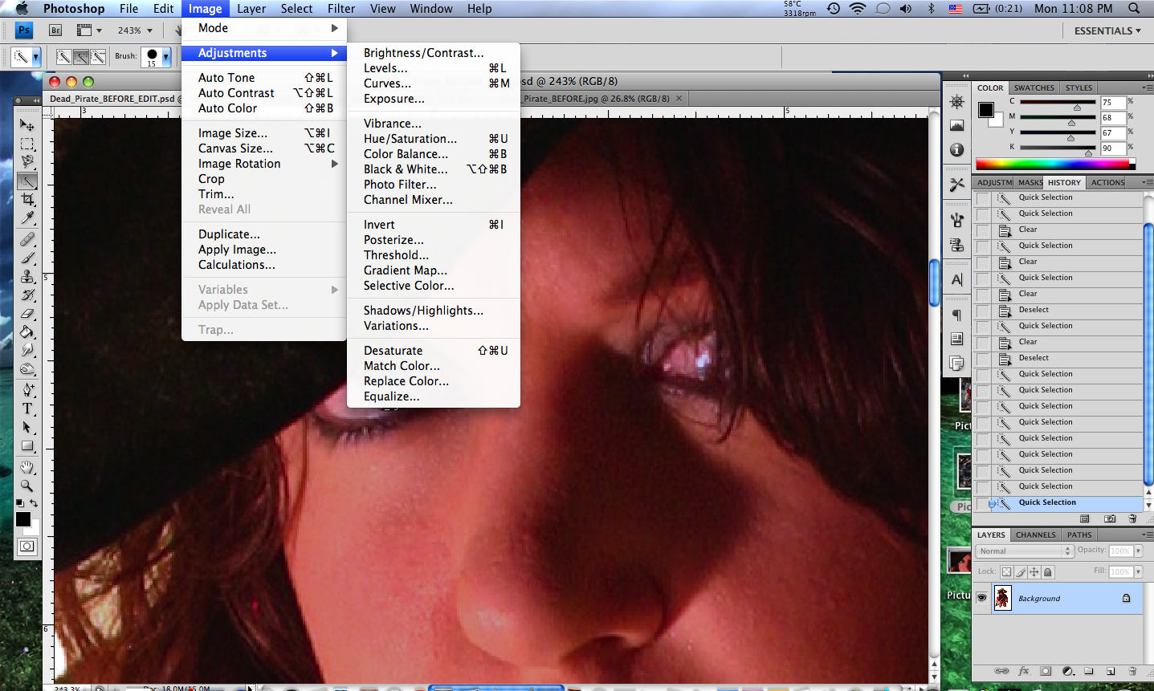Switch to the Swatches tab
1154x691 pixels.
tap(1034, 88)
